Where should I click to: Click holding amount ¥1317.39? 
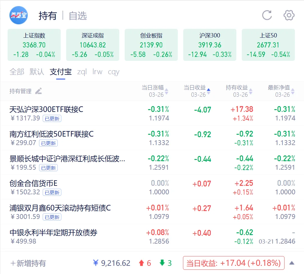(x=25, y=118)
